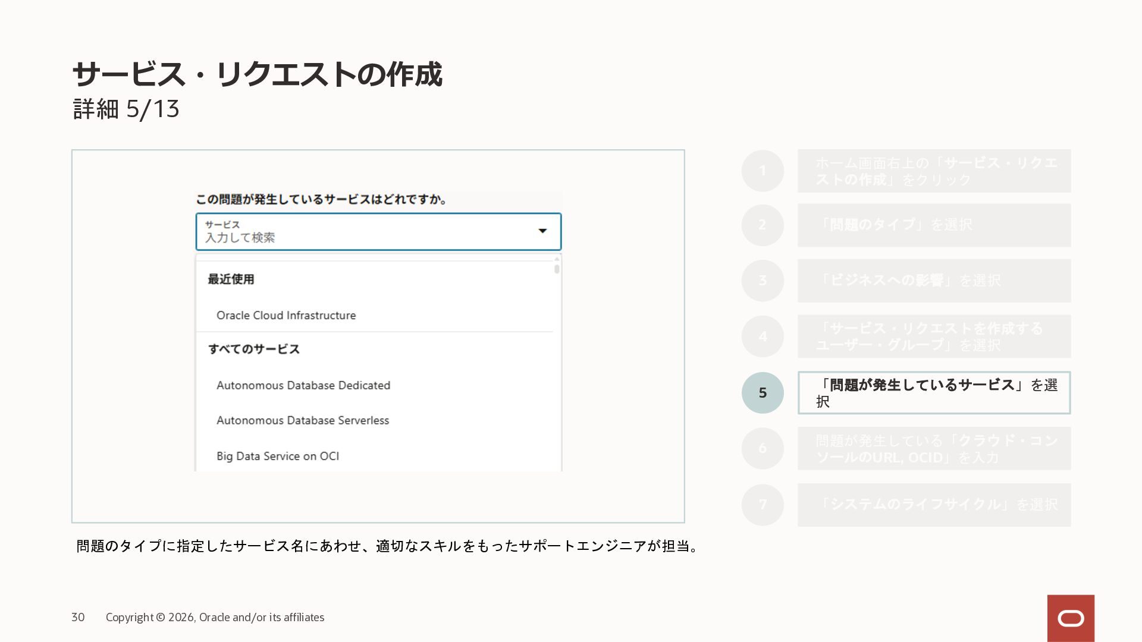Click scrollbar up arrow in service list
1142x642 pixels.
tap(557, 259)
